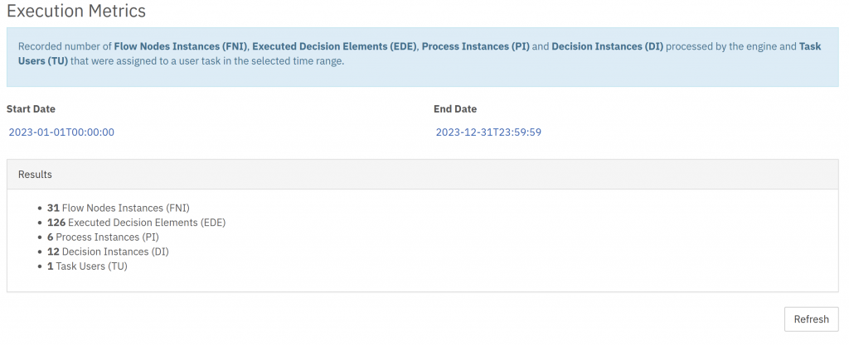This screenshot has height=345, width=849.
Task: Select the 31 Flow Nodes Instances result
Action: tap(119, 208)
